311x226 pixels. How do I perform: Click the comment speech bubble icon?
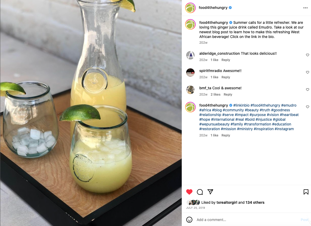[x=200, y=192]
